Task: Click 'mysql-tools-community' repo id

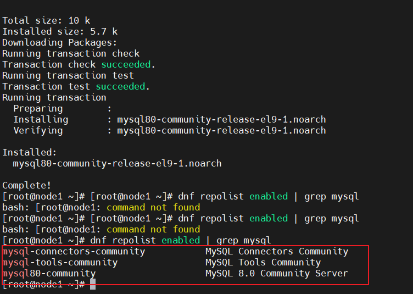Action: click(60, 263)
